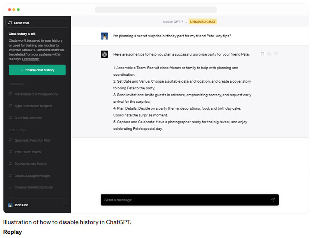
Task: Open the iPod Touch Poem chat
Action: pos(27,152)
